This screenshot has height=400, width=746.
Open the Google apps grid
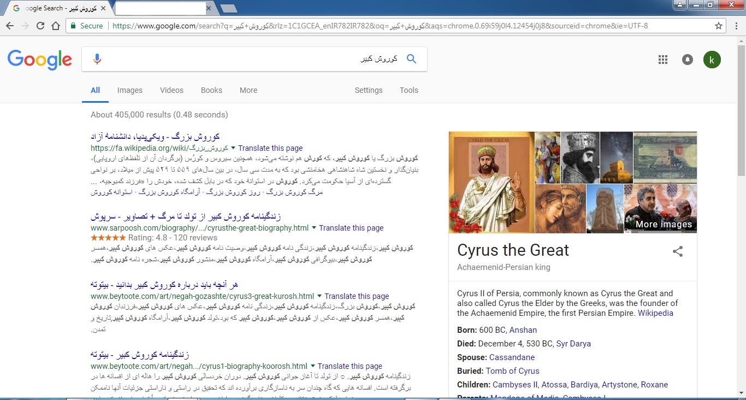click(663, 60)
